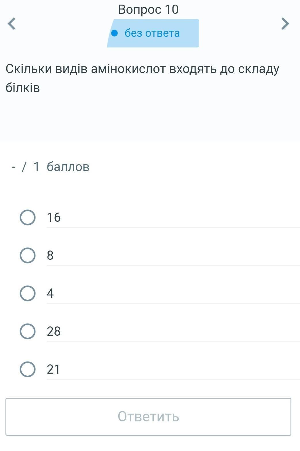Select the radio button for 4

pos(28,293)
